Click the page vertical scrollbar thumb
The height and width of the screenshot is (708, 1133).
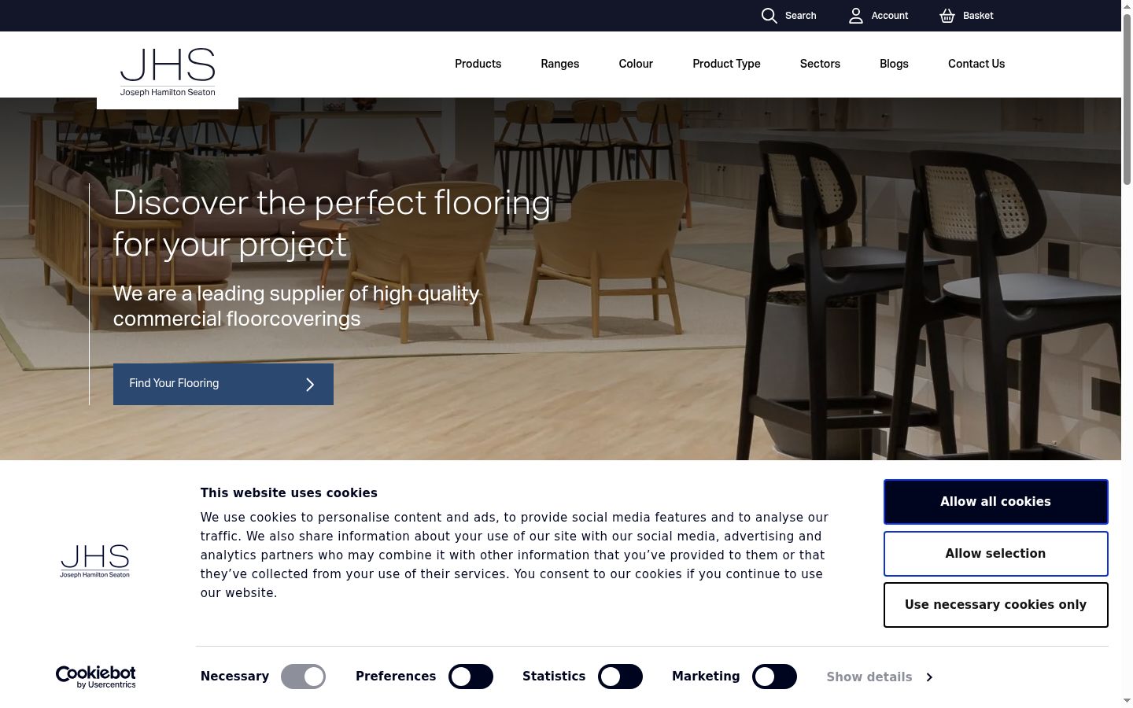tap(1127, 98)
